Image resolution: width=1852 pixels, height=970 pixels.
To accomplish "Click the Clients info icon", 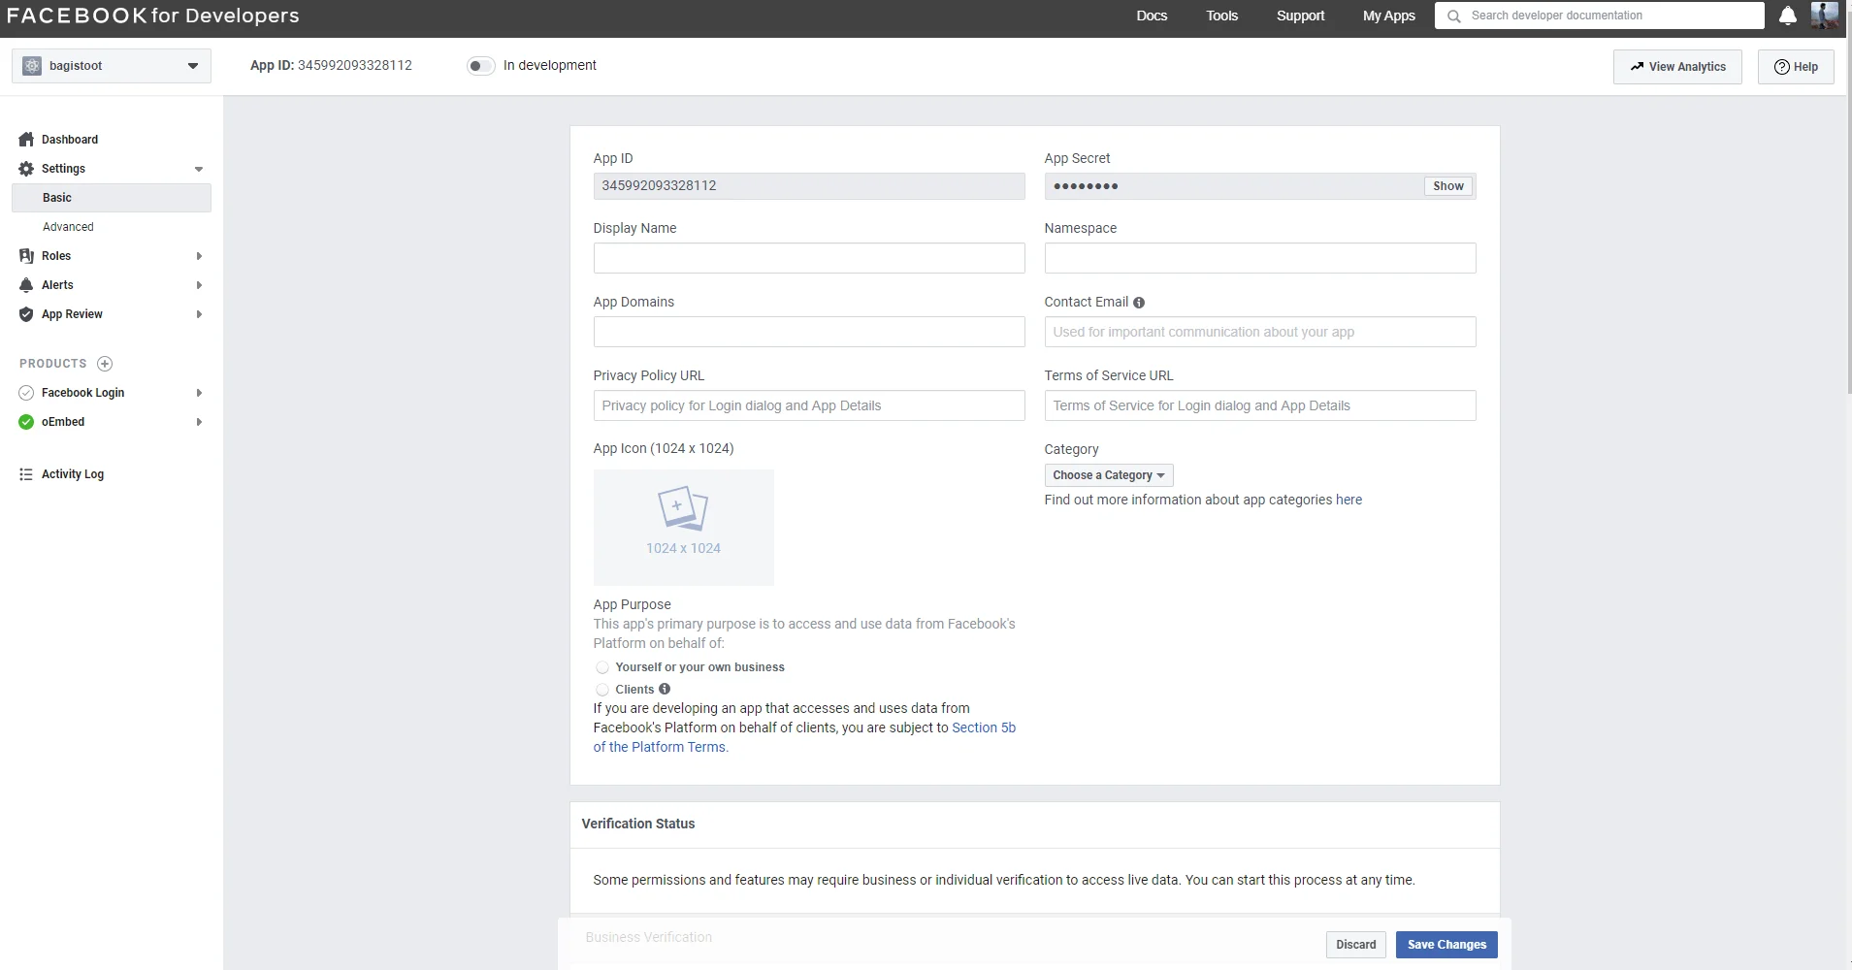I will [665, 689].
